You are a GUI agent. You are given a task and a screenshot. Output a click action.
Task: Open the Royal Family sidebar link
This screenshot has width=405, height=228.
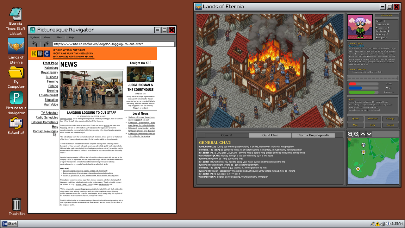tap(49, 72)
